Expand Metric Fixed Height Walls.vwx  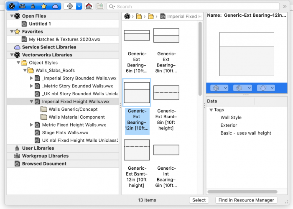point(31,125)
